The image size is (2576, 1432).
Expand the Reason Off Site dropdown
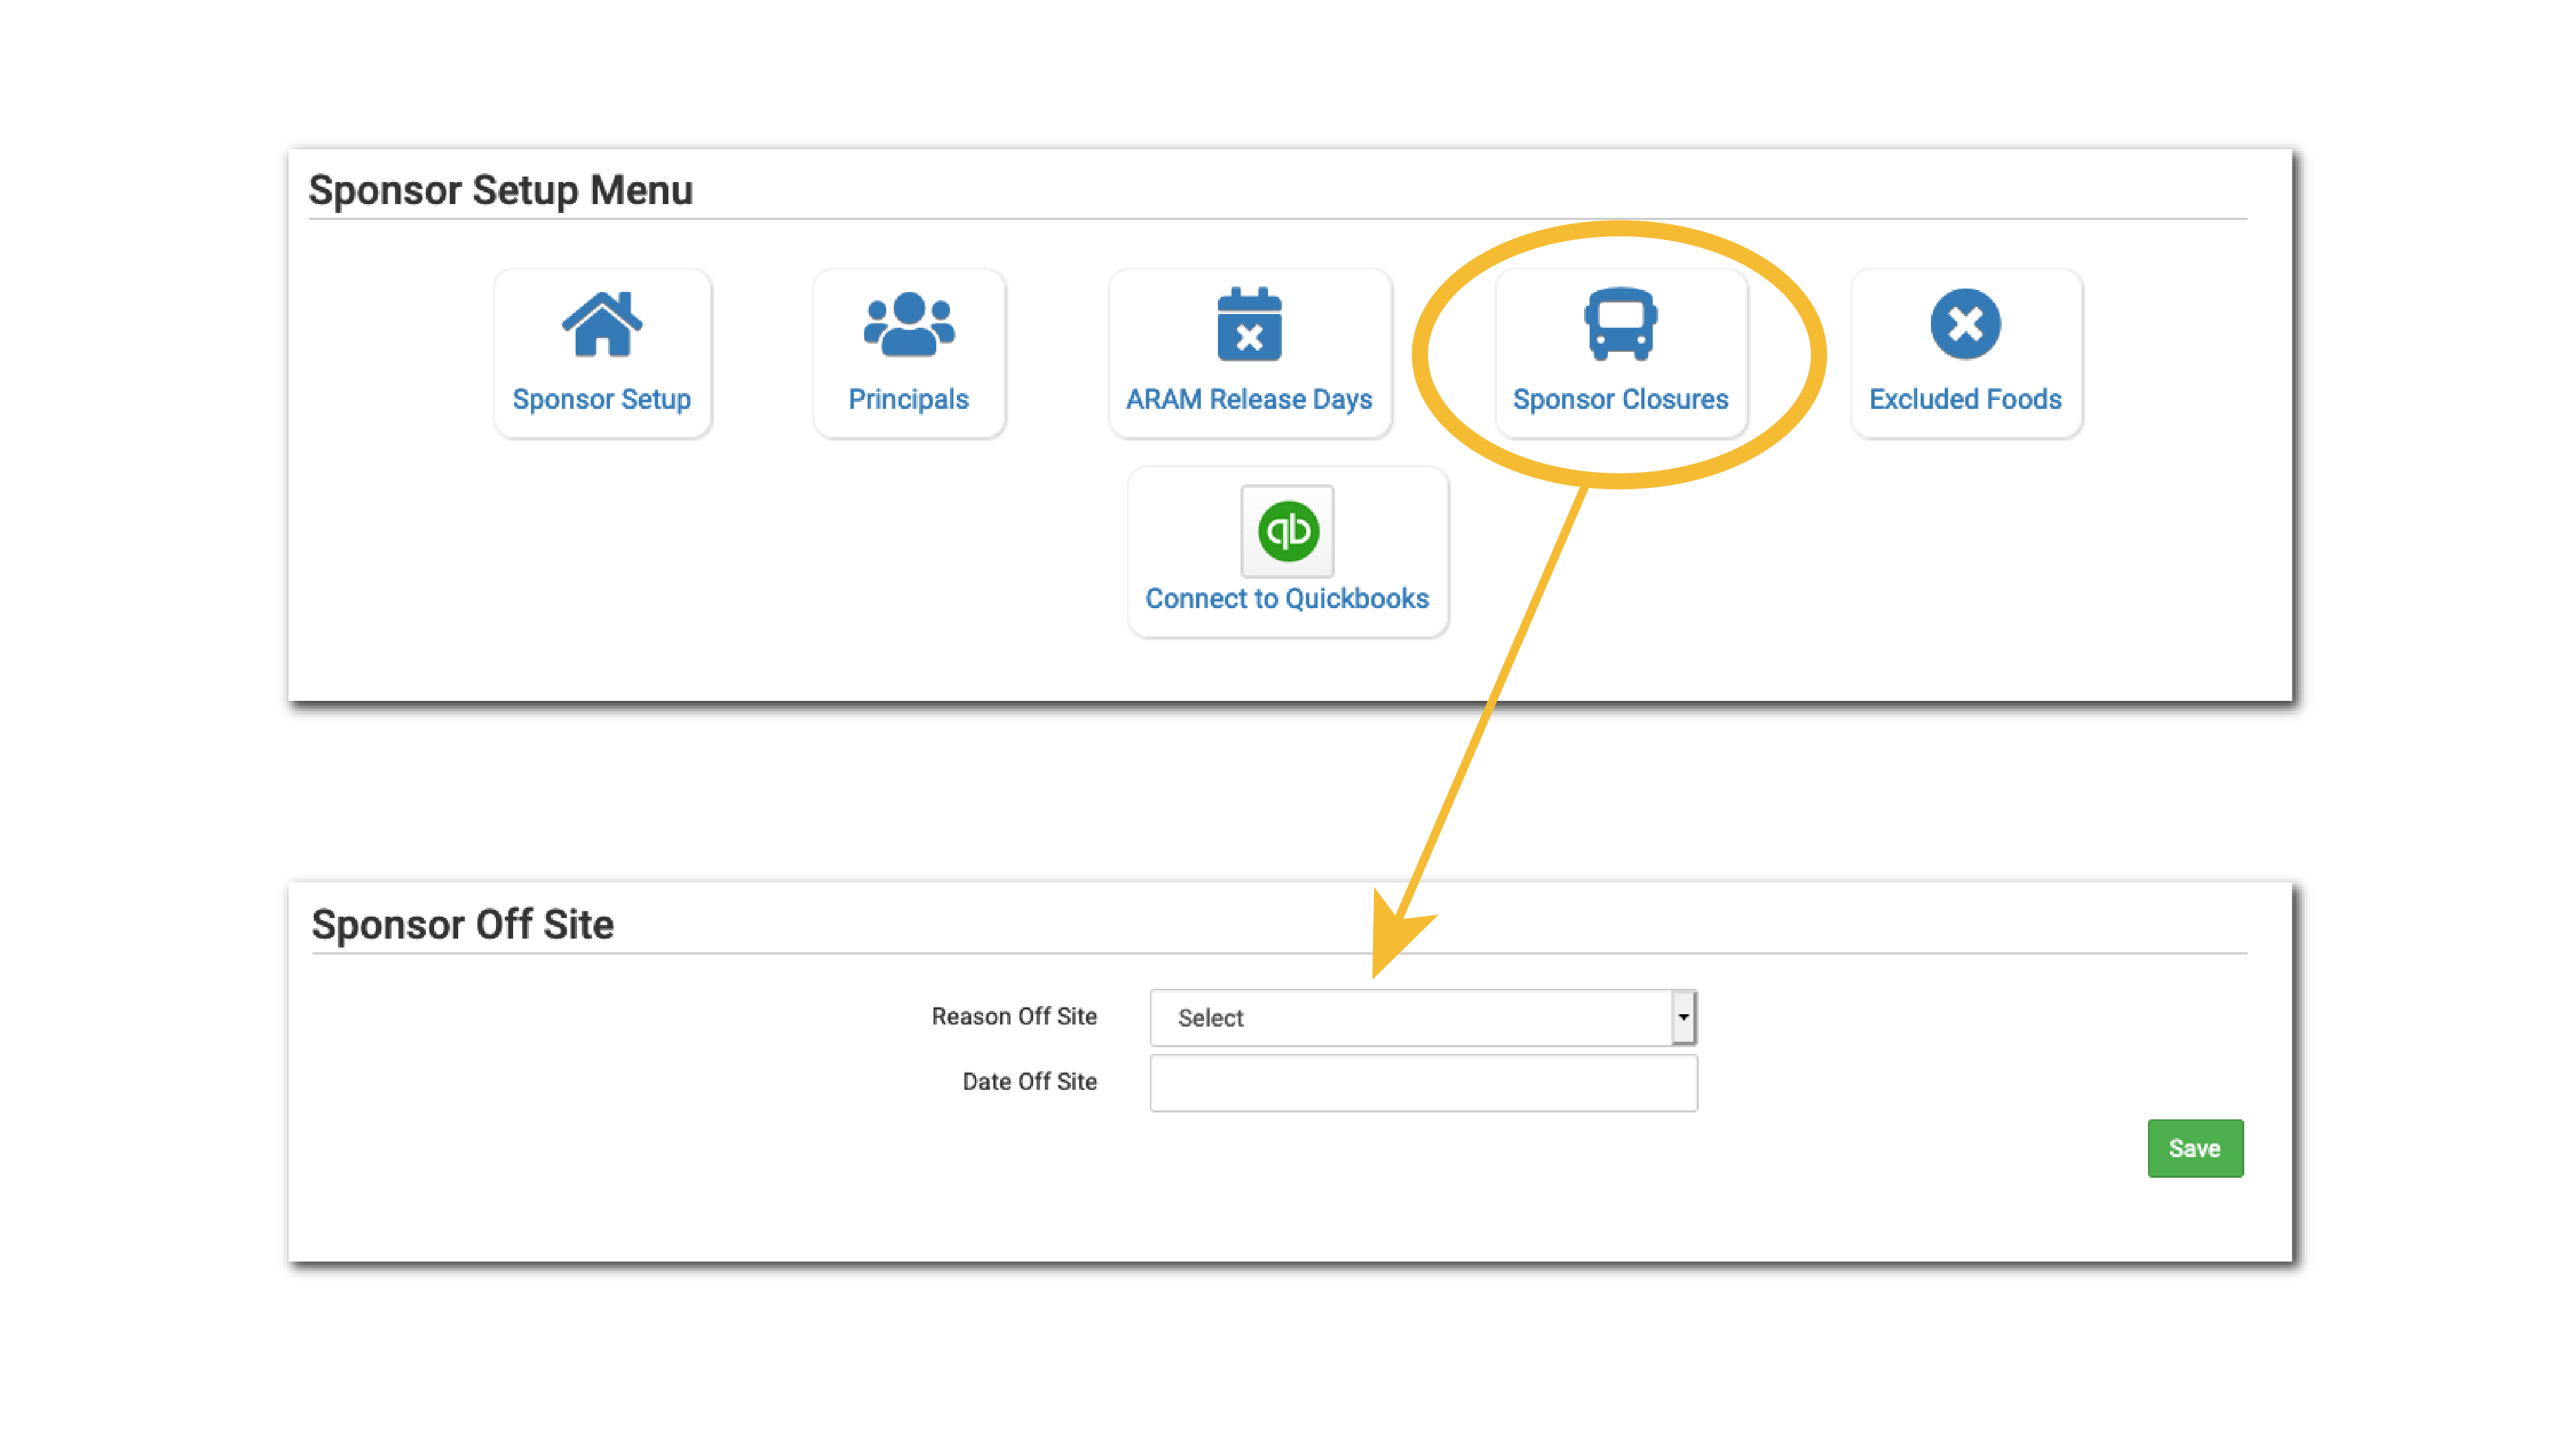[x=1410, y=1018]
